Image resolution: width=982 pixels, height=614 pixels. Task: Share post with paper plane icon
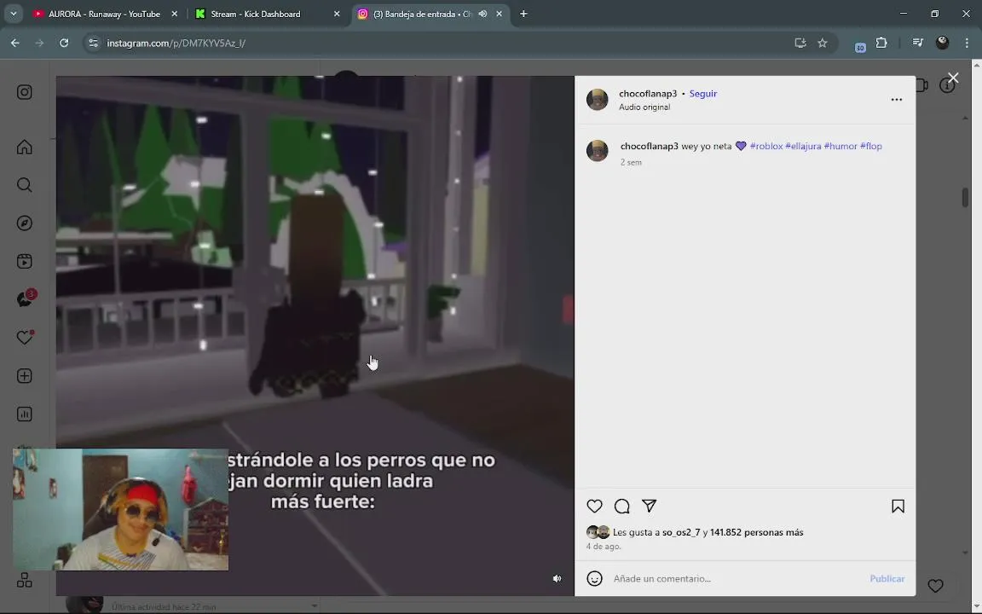click(x=650, y=506)
